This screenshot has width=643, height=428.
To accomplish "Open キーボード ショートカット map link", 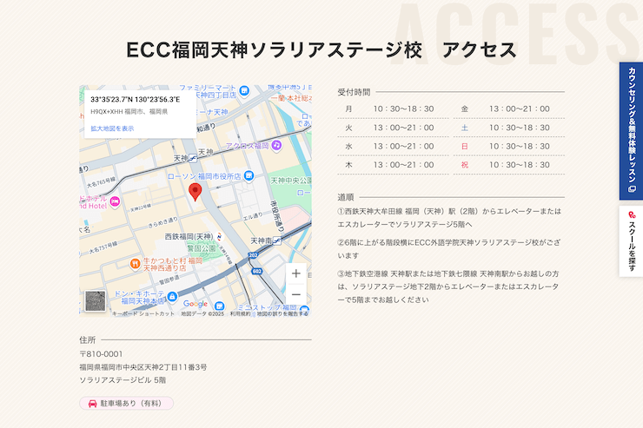I will pyautogui.click(x=143, y=313).
